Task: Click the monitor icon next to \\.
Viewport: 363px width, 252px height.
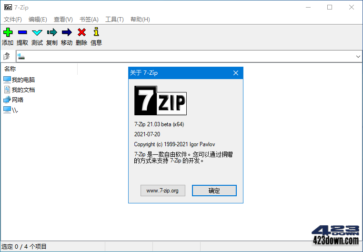Action: [7, 110]
